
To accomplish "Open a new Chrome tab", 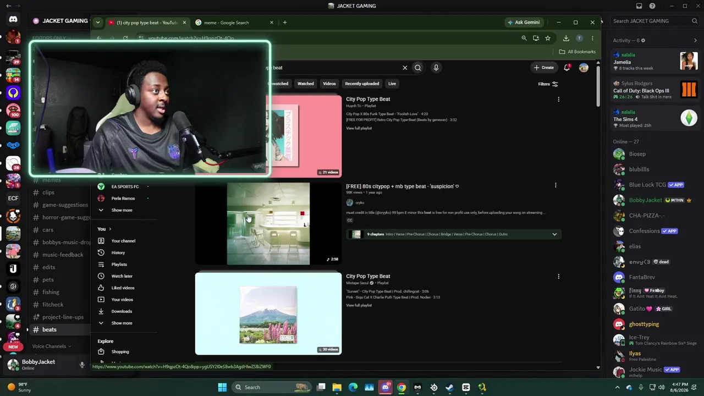I will [x=284, y=23].
